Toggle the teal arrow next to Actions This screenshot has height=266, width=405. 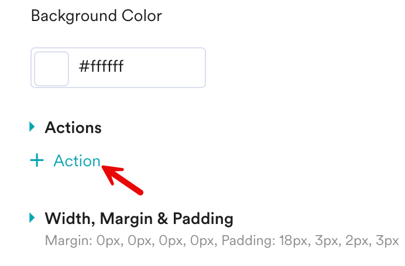32,127
